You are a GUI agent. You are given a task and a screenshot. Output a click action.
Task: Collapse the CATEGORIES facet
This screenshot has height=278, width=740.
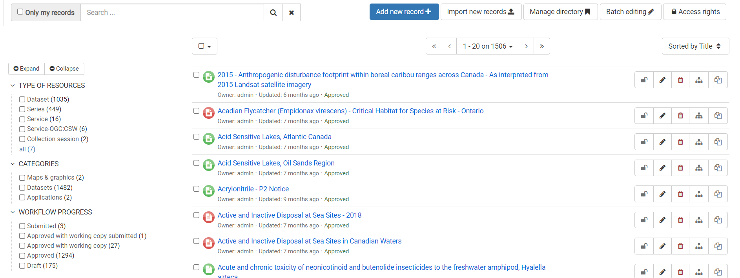(x=13, y=164)
